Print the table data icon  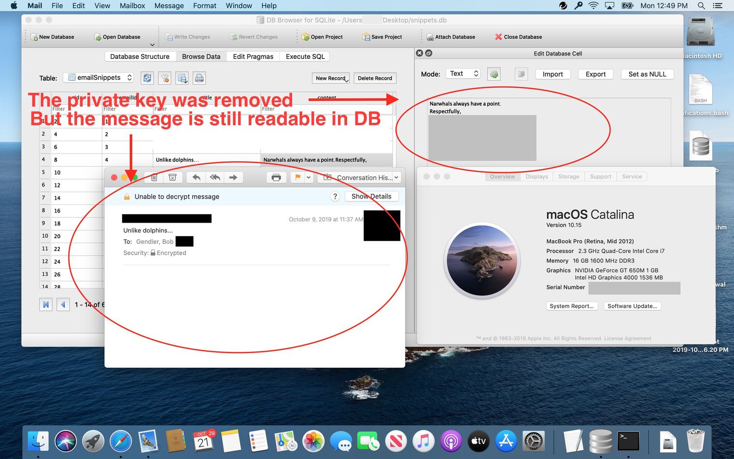199,78
